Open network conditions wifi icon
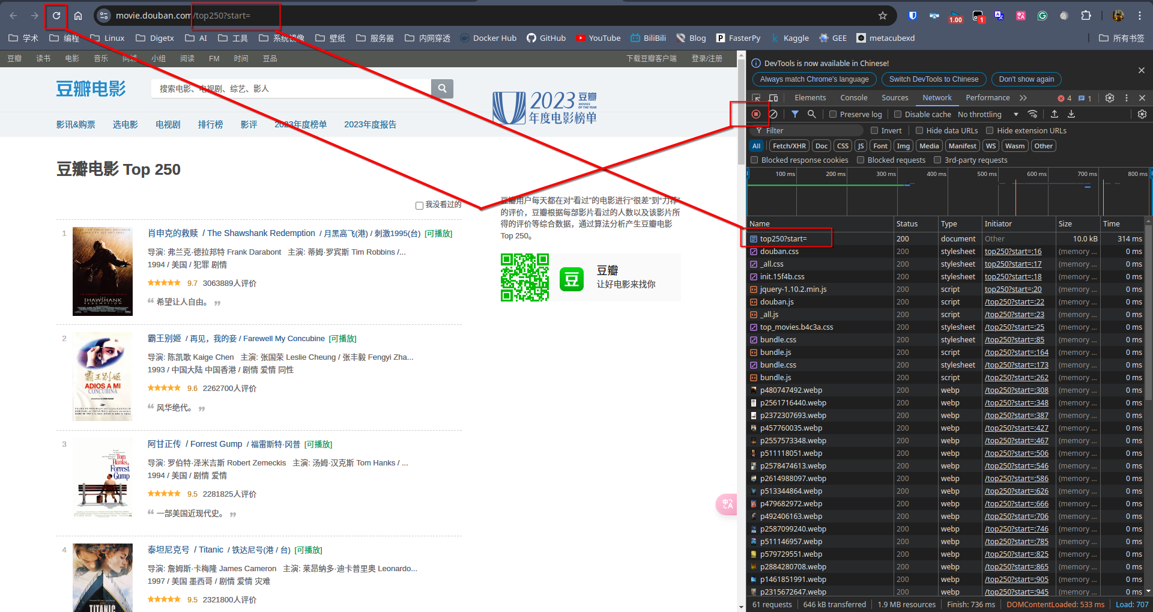The height and width of the screenshot is (612, 1153). 1033,114
